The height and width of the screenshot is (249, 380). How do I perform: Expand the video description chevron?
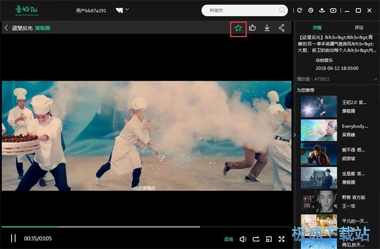pyautogui.click(x=375, y=79)
